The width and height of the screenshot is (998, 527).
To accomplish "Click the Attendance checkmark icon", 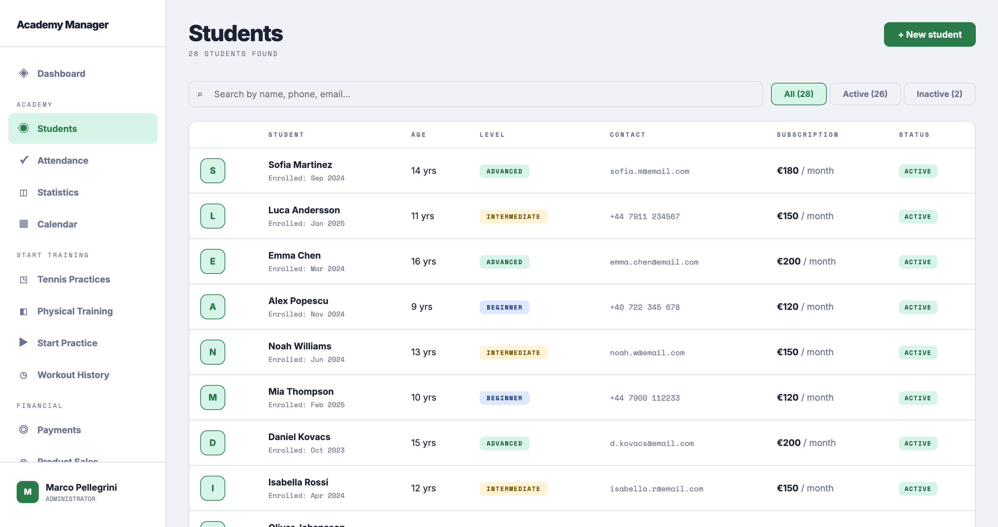I will 24,160.
